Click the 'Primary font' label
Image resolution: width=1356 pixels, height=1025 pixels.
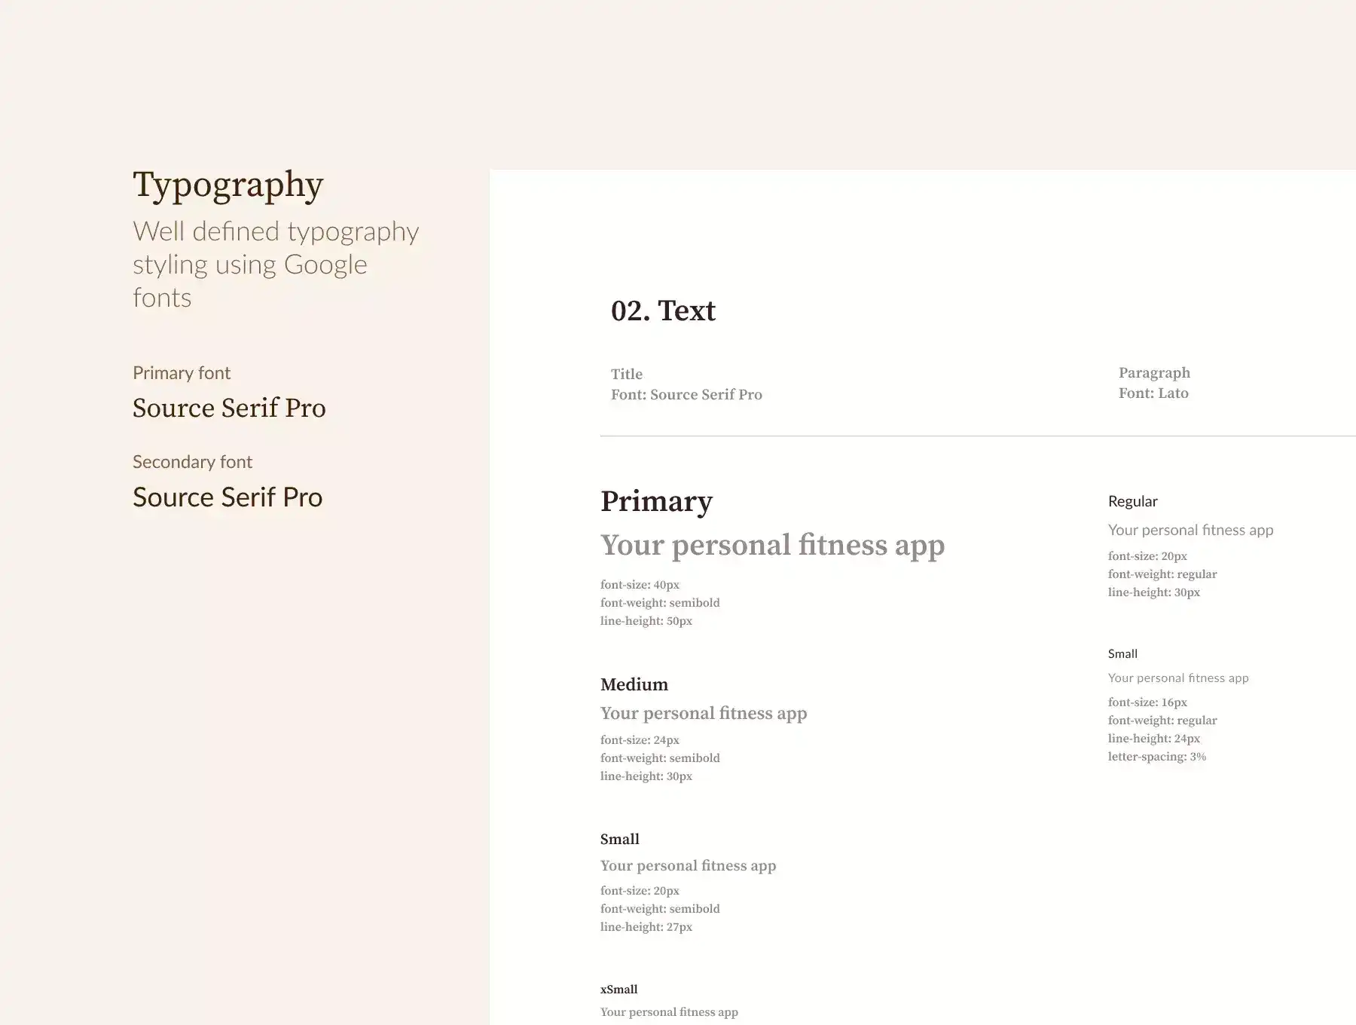182,373
